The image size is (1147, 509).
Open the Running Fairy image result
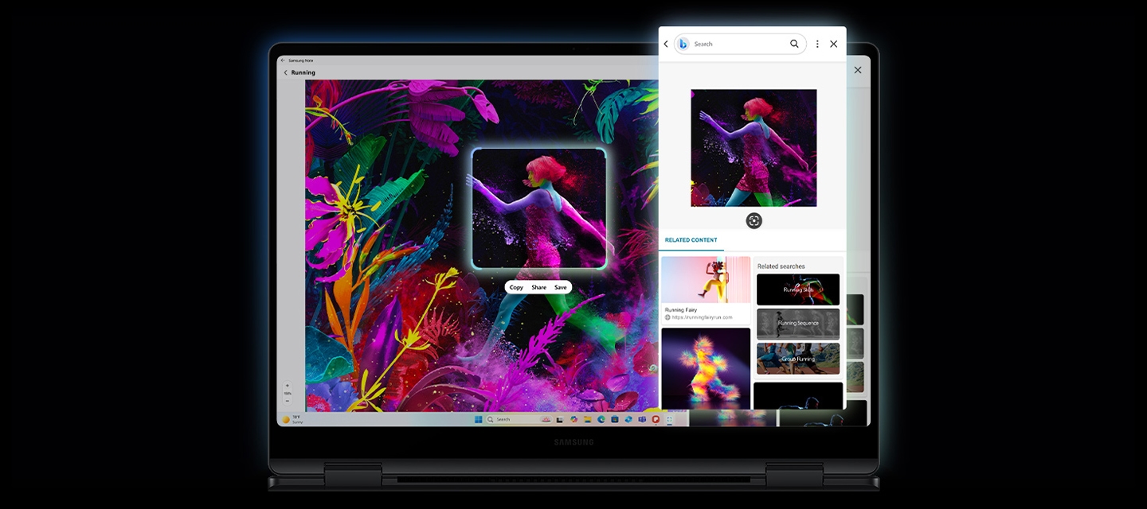pyautogui.click(x=706, y=279)
